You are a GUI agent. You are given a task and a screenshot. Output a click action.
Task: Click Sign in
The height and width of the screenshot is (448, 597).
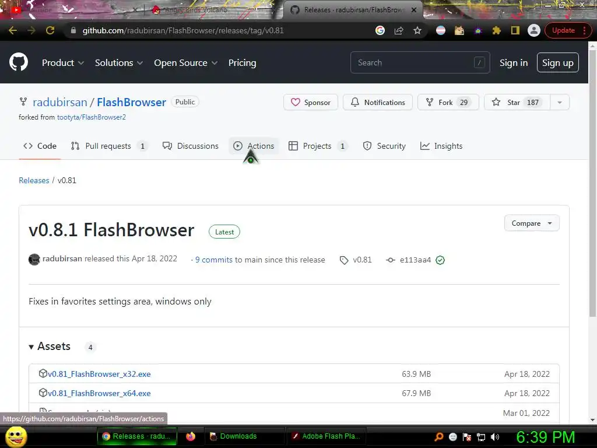click(513, 63)
